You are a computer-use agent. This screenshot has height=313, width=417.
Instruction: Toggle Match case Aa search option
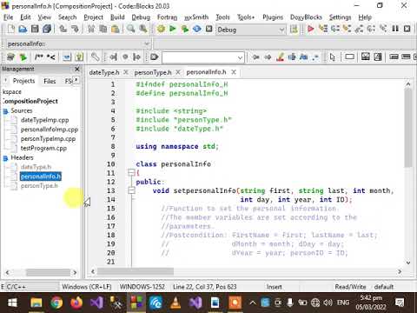(x=304, y=57)
